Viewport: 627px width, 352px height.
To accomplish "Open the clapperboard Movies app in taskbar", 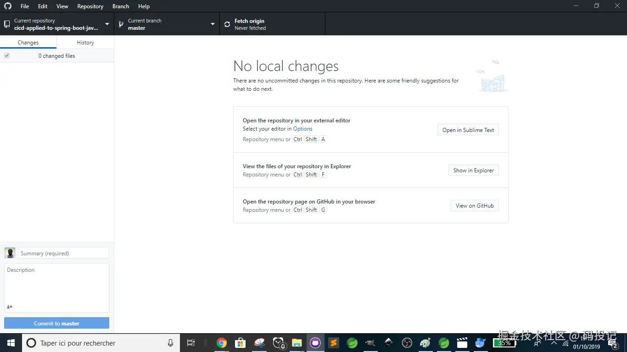I will (x=462, y=343).
